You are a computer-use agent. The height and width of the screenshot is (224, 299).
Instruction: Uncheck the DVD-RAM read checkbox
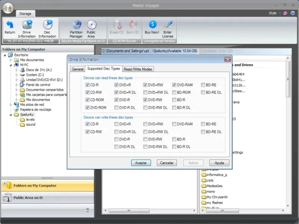tap(174, 85)
